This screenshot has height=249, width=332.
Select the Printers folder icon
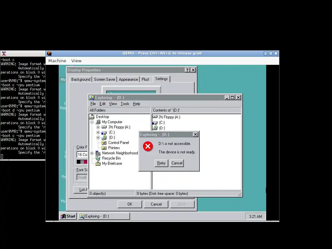104,148
